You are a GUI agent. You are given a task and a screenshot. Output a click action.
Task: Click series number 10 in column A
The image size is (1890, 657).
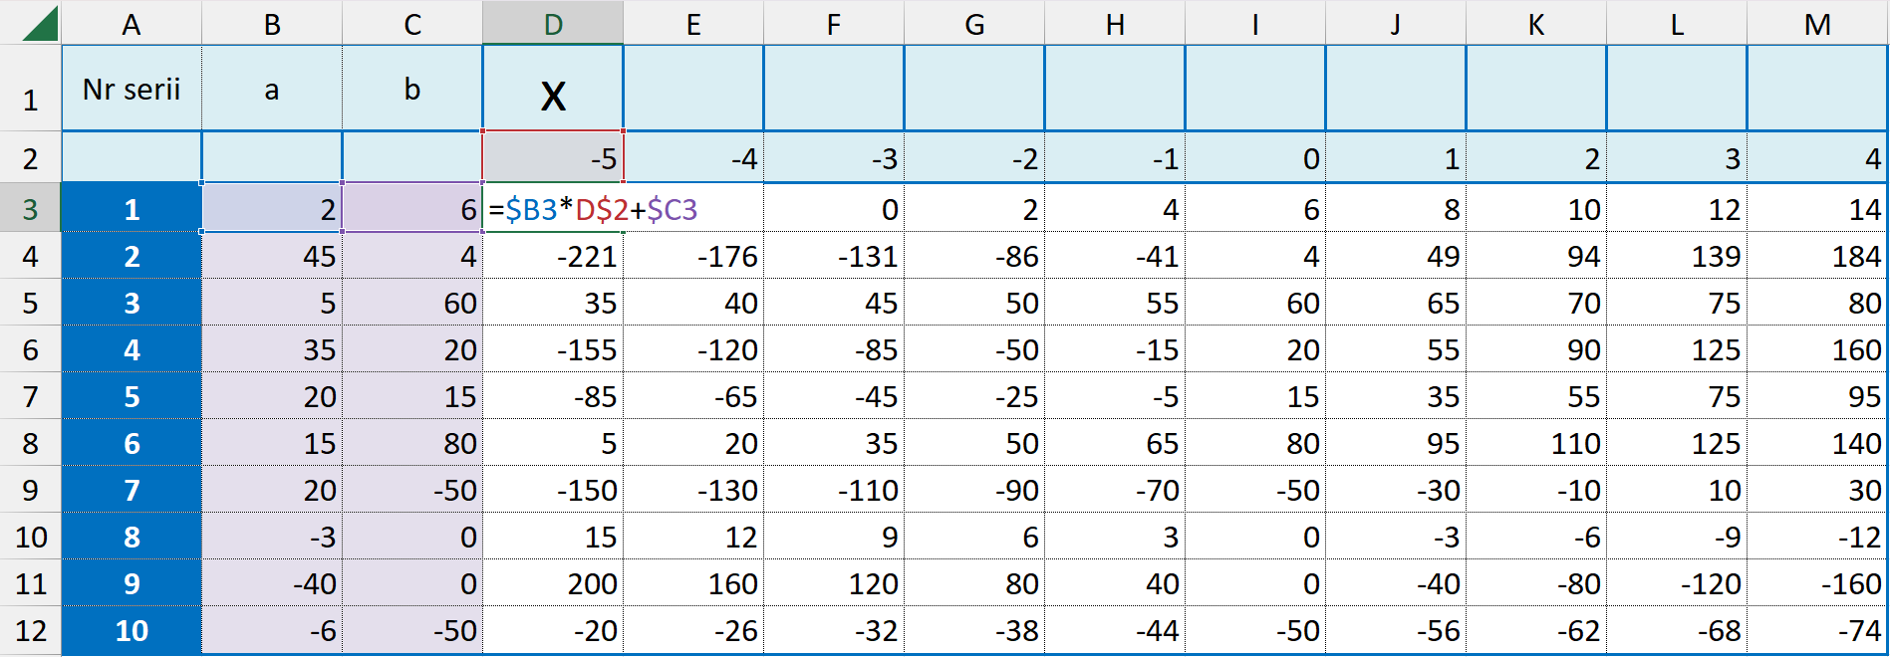click(132, 630)
